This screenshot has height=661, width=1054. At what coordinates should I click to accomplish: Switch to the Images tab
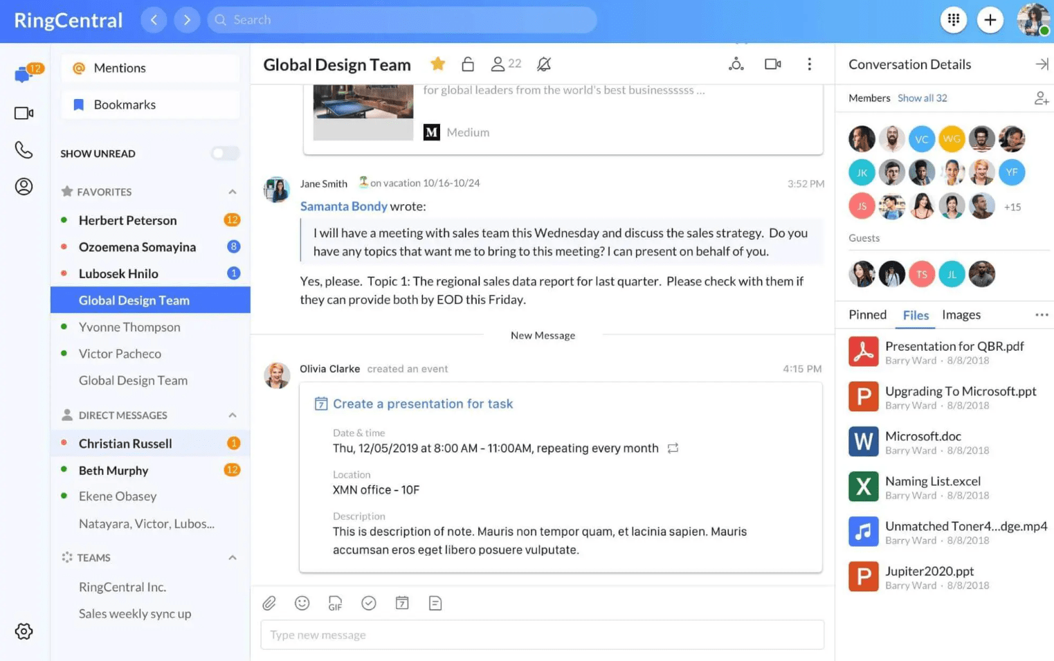961,315
